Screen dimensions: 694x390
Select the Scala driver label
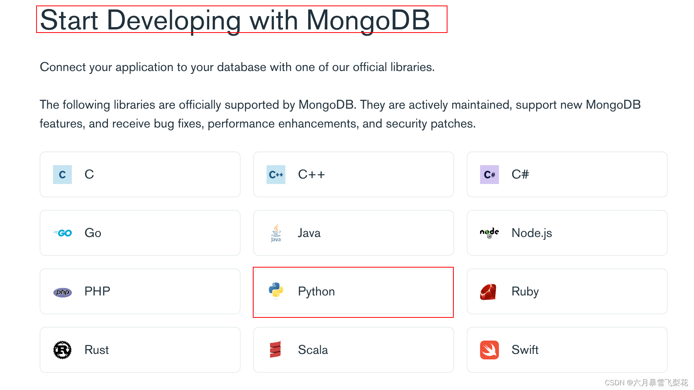313,350
